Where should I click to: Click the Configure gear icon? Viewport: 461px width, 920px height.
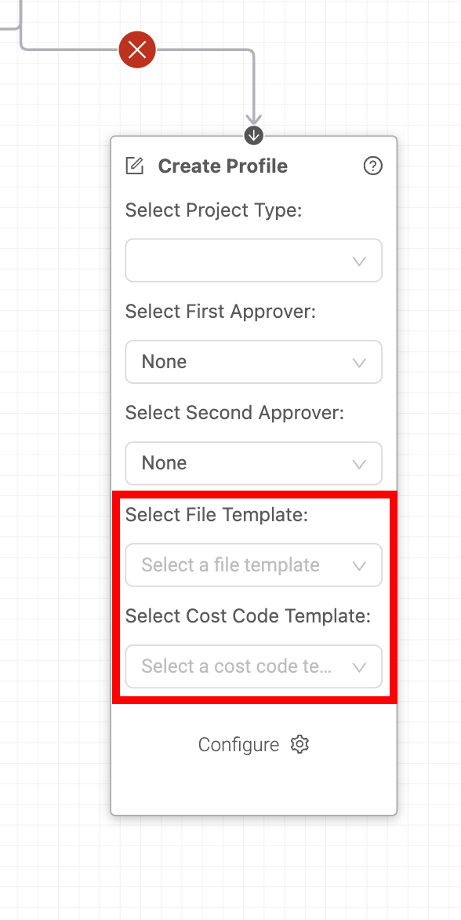[300, 744]
